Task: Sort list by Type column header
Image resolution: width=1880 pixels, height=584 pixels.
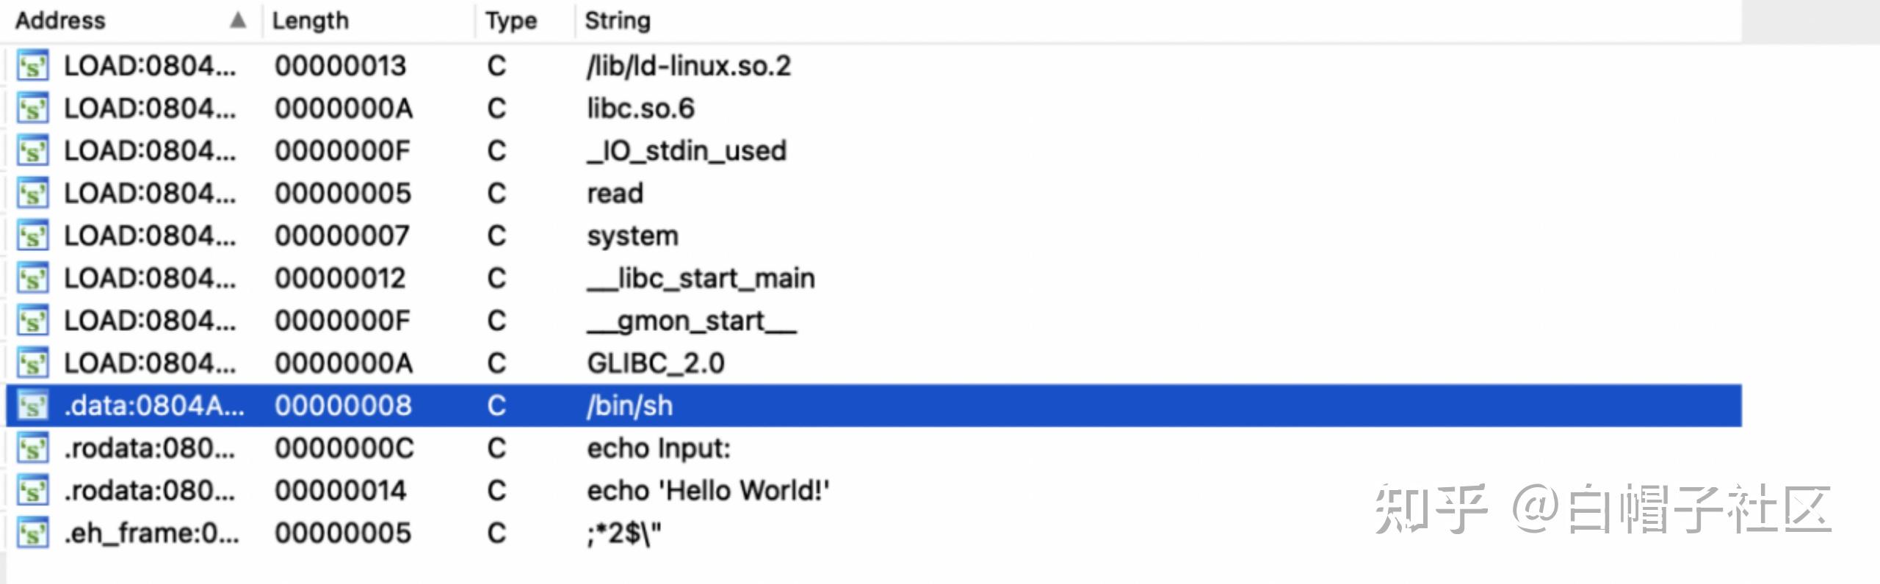Action: coord(511,21)
